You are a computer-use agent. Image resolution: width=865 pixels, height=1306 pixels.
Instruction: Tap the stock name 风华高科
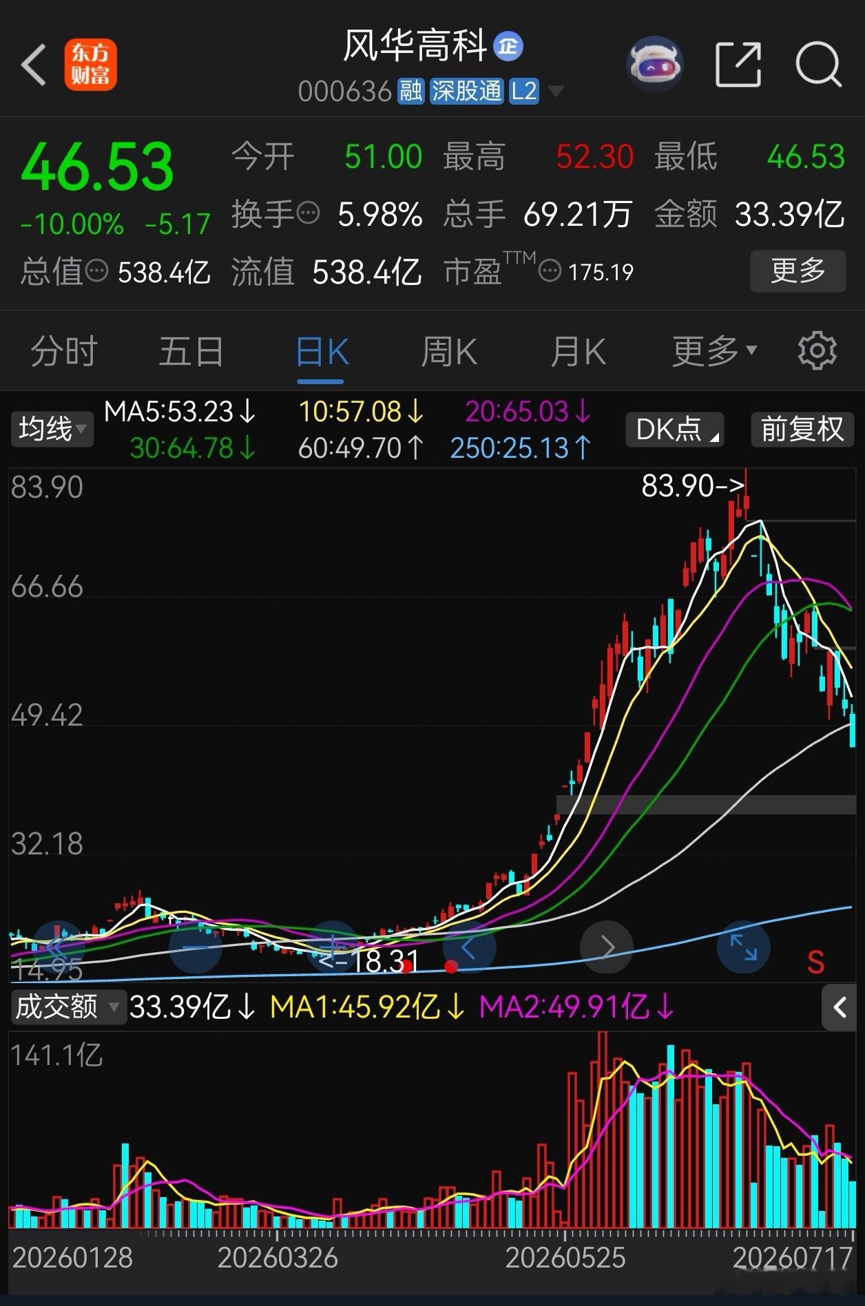(x=415, y=47)
